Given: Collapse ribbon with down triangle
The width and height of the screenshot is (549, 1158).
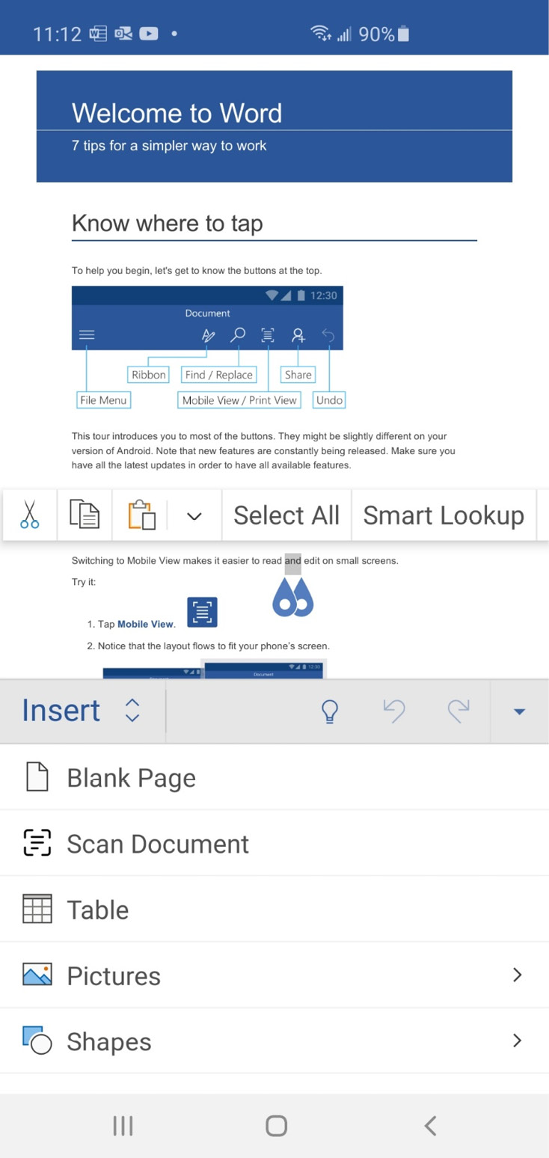Looking at the screenshot, I should (x=519, y=711).
